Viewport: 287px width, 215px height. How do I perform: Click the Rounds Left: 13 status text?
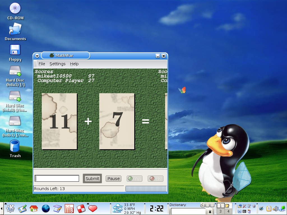[x=49, y=189]
